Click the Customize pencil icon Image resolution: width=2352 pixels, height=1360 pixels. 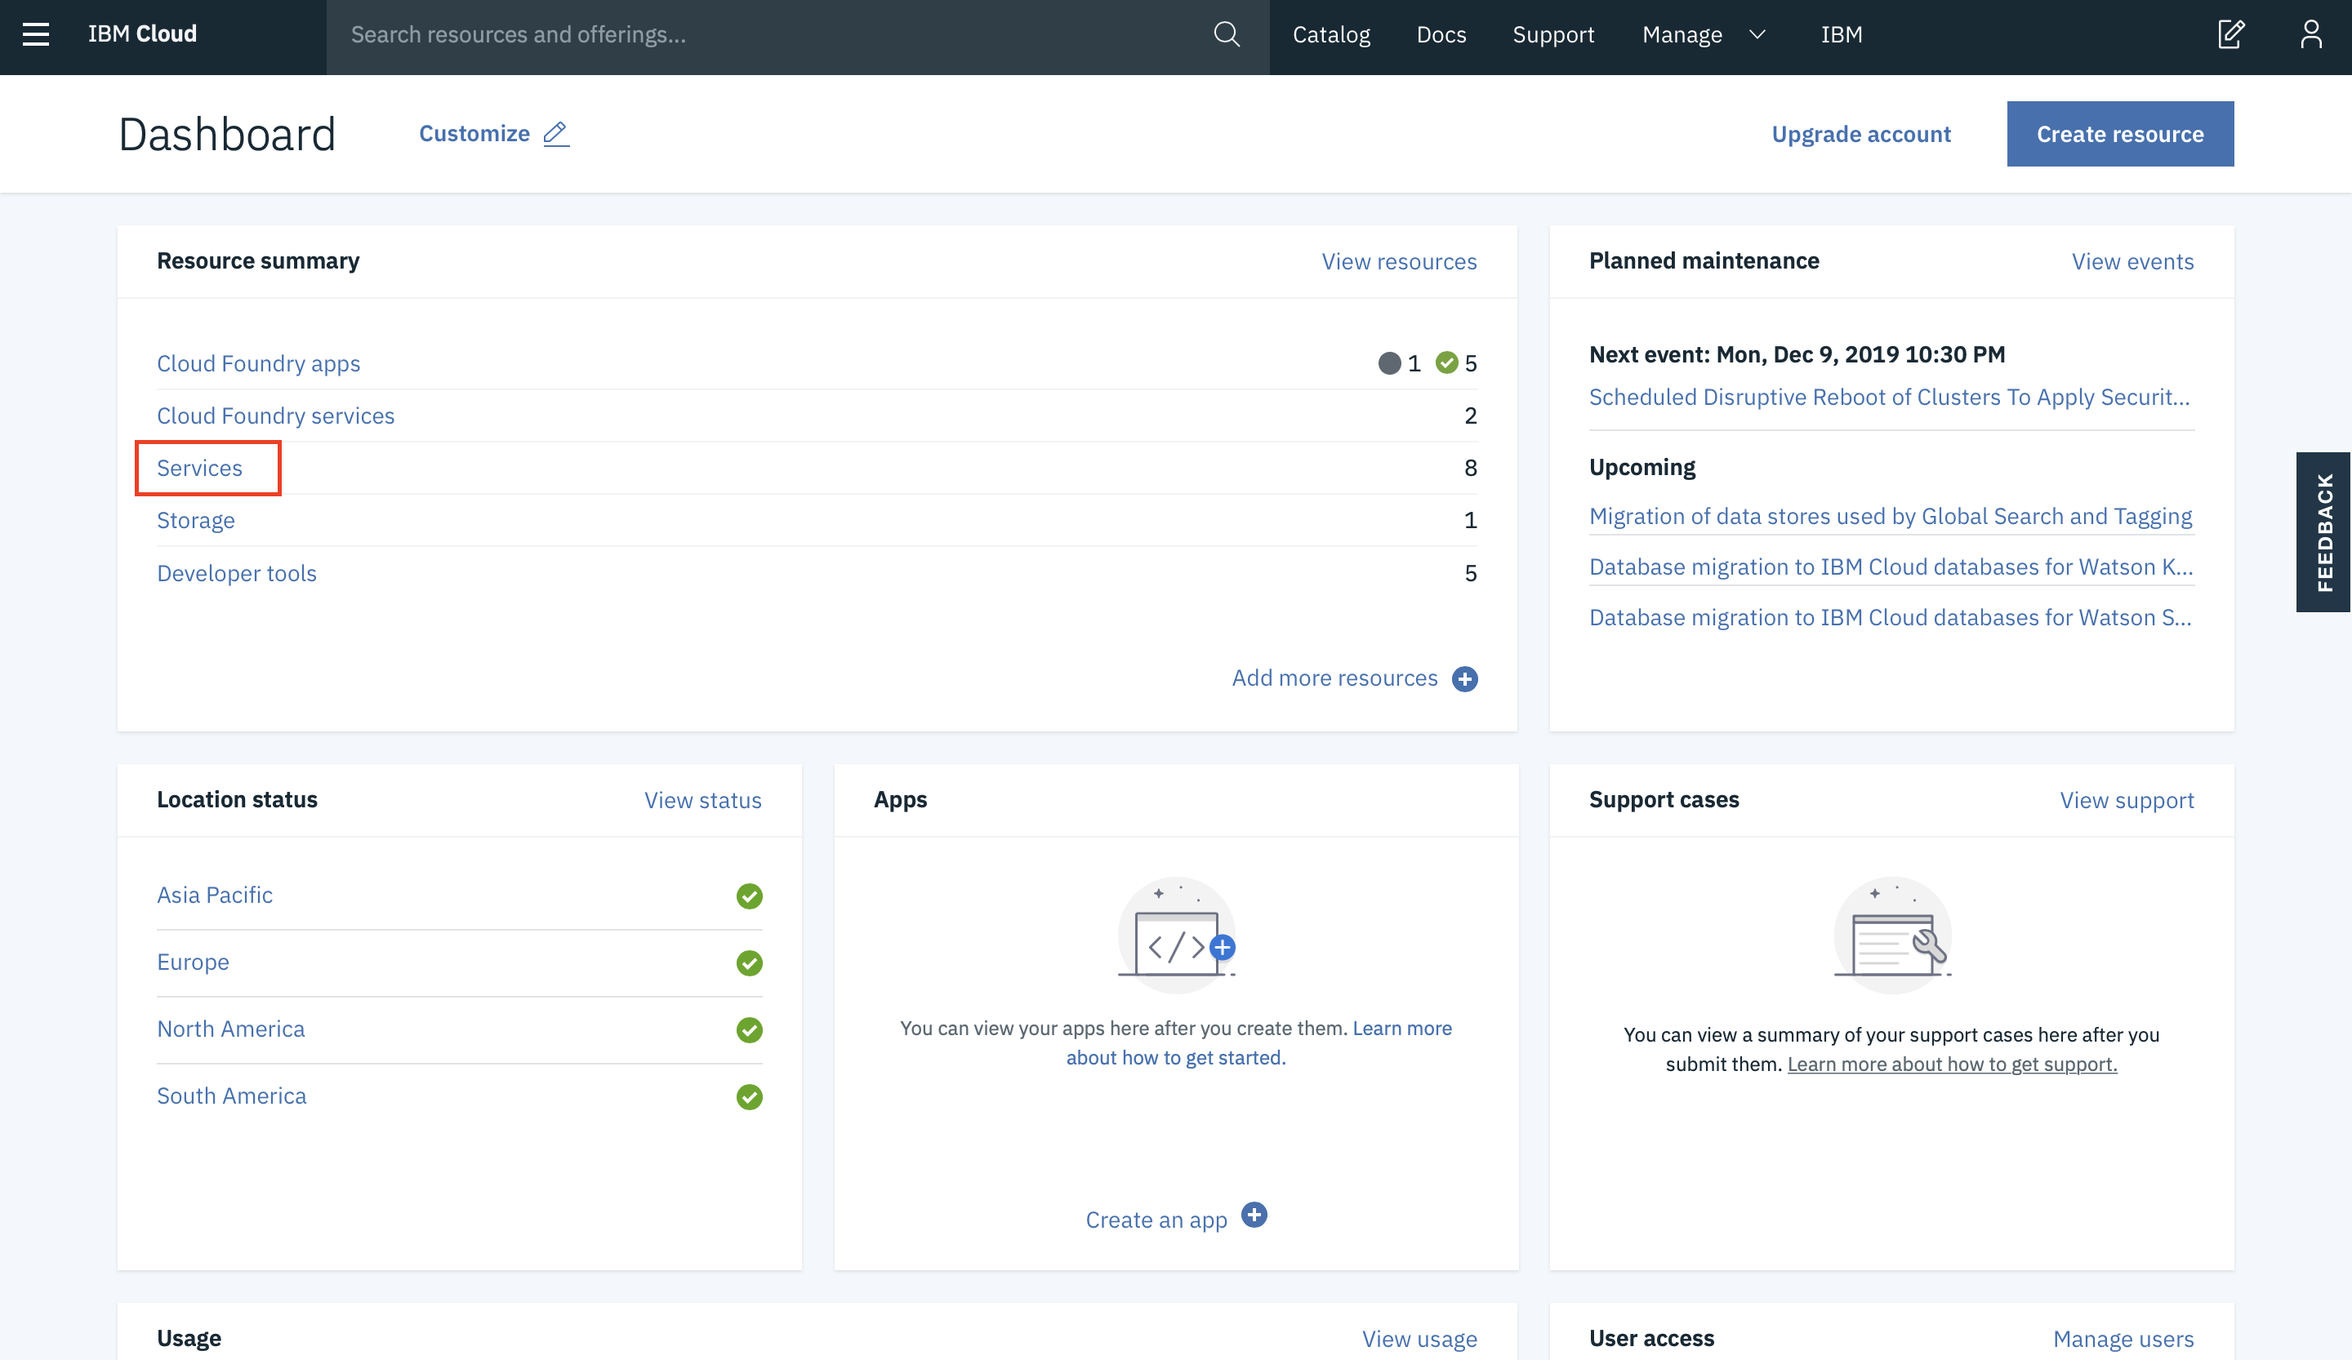[x=556, y=133]
